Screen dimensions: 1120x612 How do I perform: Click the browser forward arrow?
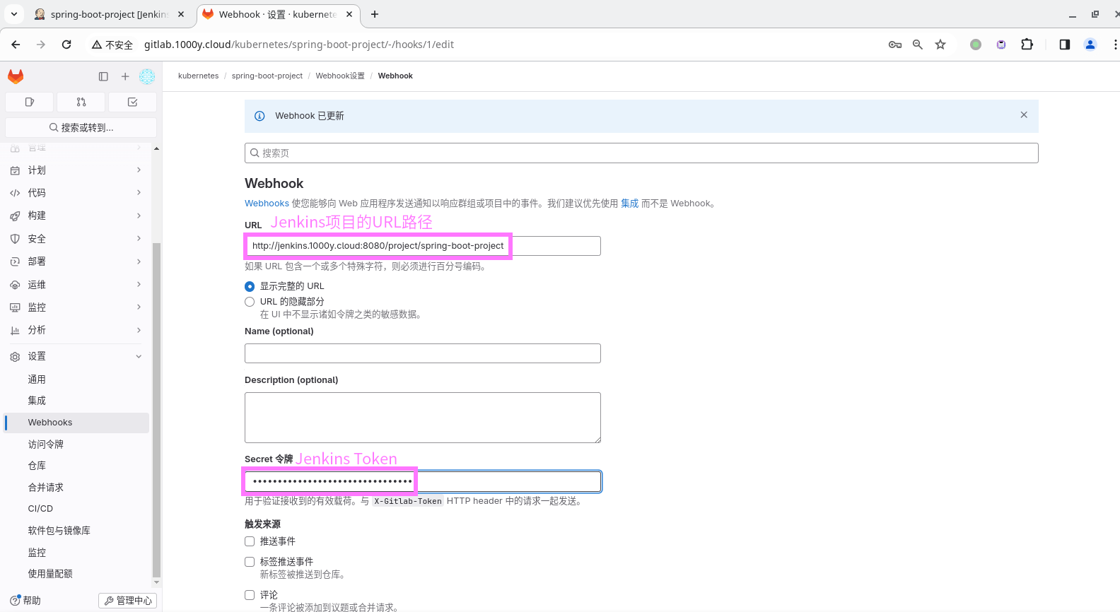point(41,45)
